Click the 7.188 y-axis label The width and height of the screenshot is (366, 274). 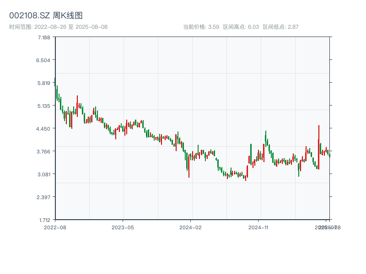(x=44, y=37)
